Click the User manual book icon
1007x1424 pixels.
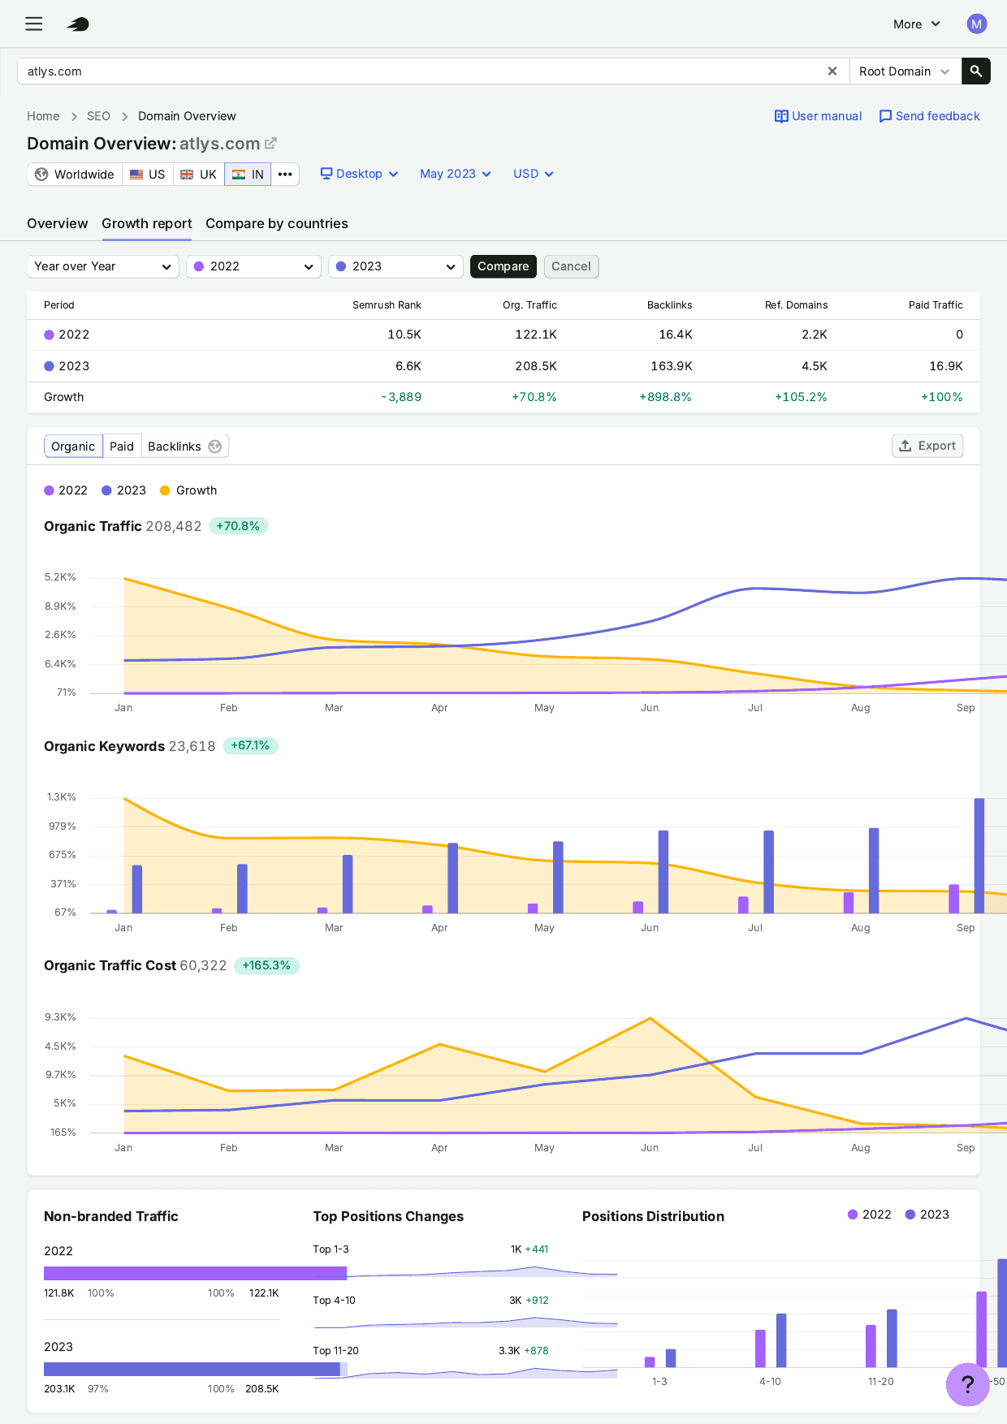[781, 116]
